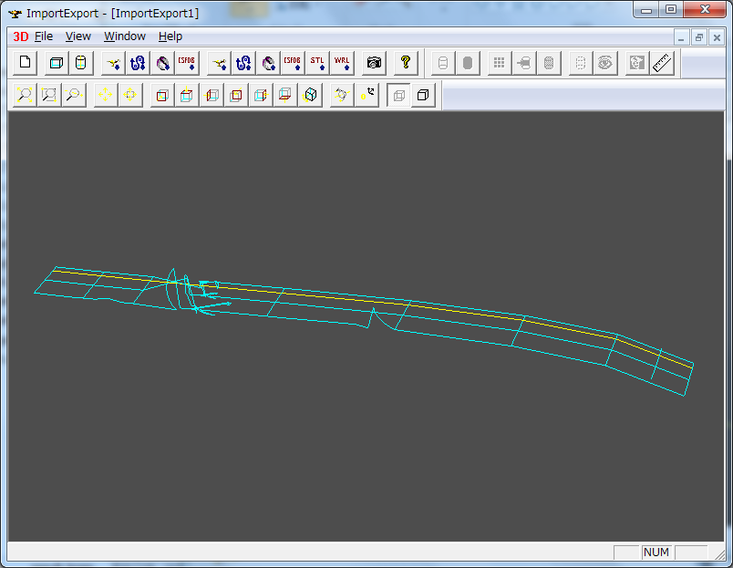Toggle the eye visibility toolbar button

[604, 63]
